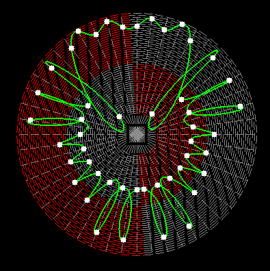270x271 pixels.
Task: Click the top-right corner node of green curve
Action: pos(182,24)
